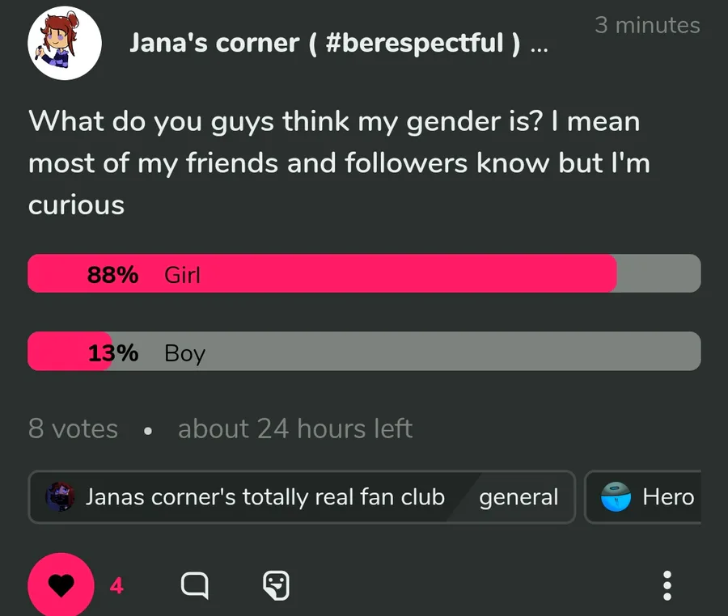Click the fan club's small avatar icon
The height and width of the screenshot is (616, 728).
61,496
